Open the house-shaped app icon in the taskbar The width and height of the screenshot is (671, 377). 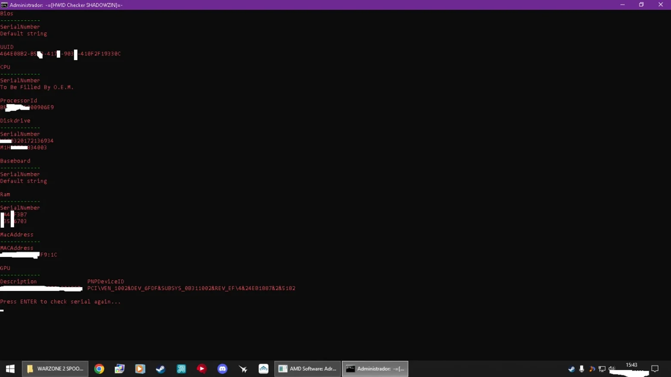pyautogui.click(x=263, y=369)
